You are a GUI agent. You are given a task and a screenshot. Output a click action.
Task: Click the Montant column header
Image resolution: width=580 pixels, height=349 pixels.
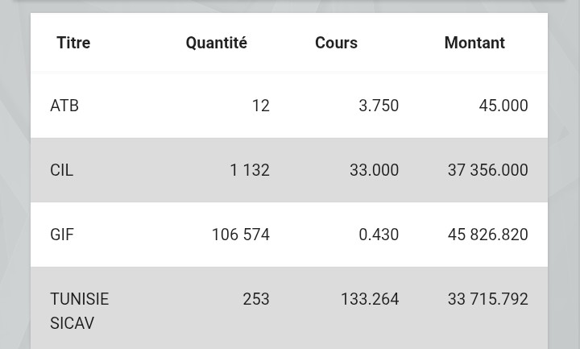(x=474, y=43)
